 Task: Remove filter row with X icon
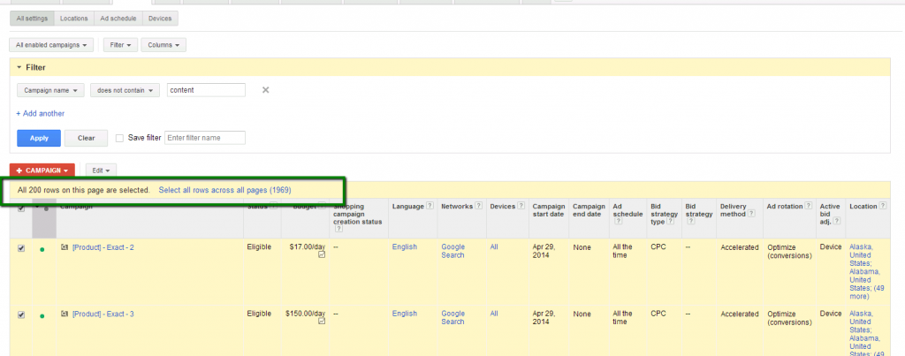pyautogui.click(x=265, y=90)
